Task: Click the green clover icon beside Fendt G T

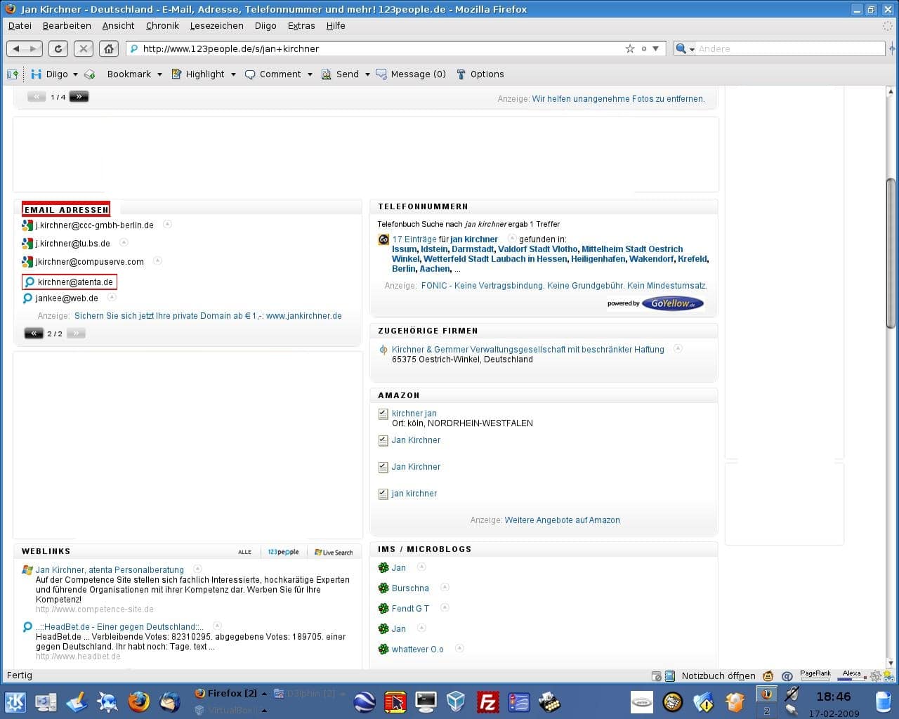Action: pos(383,608)
